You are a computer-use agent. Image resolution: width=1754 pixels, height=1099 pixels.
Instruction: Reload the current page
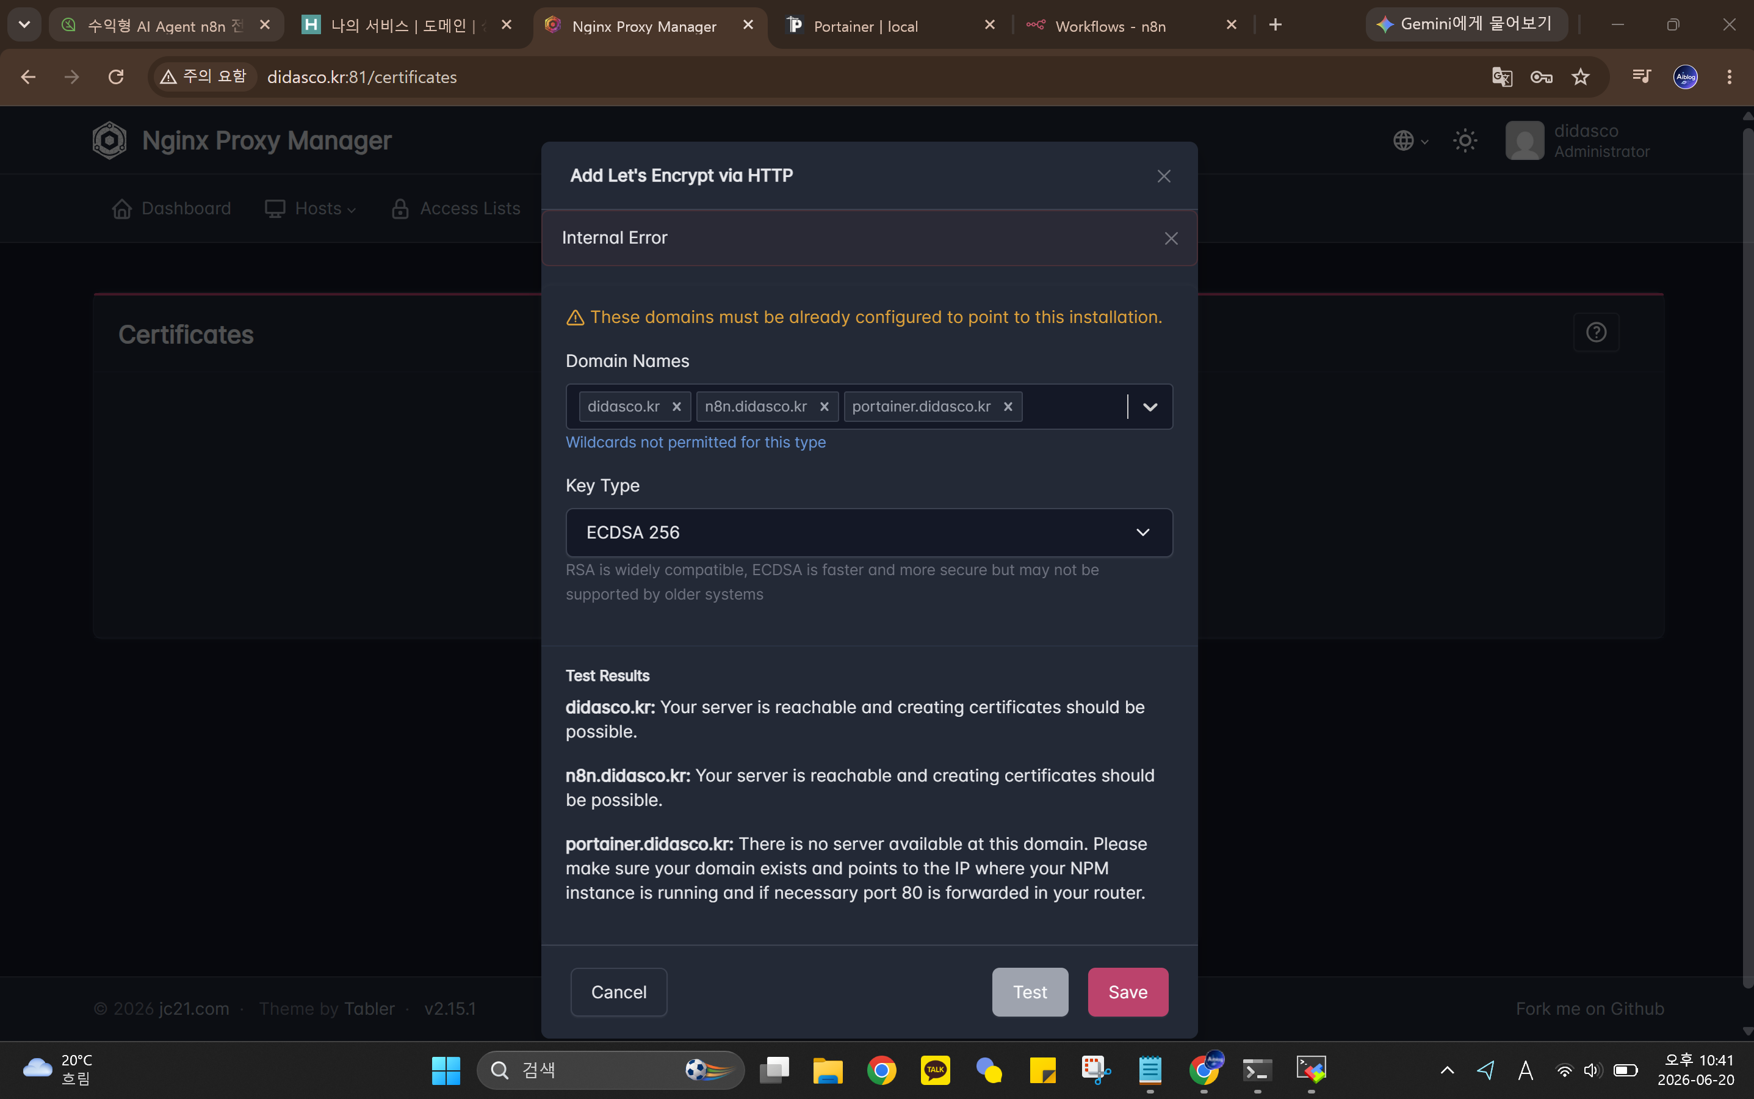(115, 76)
